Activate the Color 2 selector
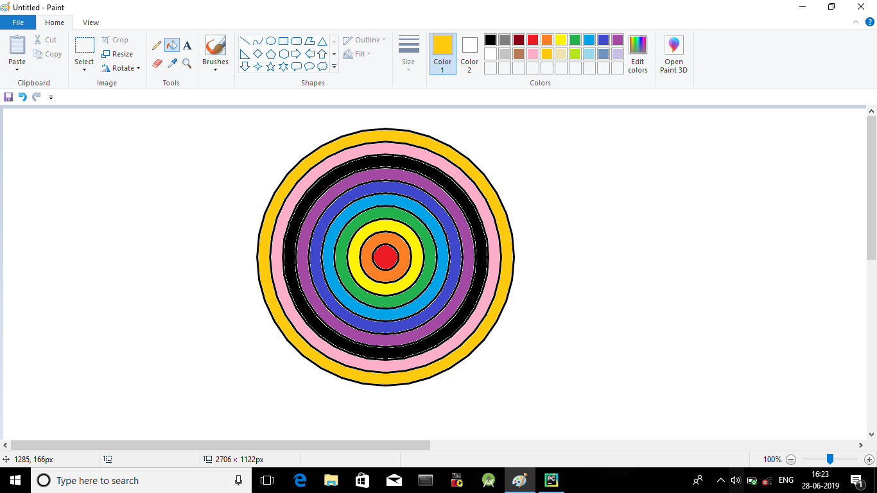The image size is (877, 493). [x=469, y=54]
